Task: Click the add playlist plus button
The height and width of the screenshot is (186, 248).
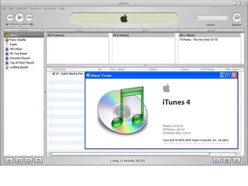Action: coord(9,160)
